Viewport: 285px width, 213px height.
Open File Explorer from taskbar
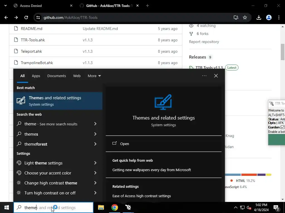click(101, 207)
